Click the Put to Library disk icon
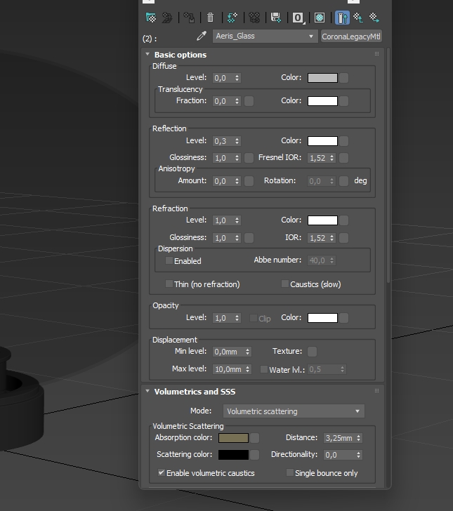Screen dimensions: 453x511 [276, 18]
